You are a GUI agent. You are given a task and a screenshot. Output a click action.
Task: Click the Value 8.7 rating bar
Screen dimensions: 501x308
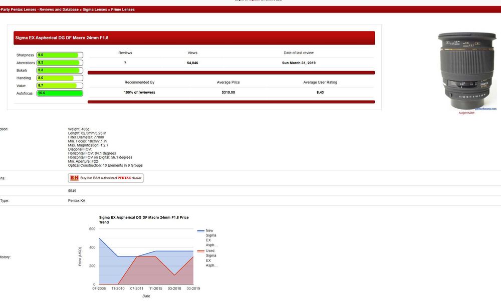coord(60,86)
